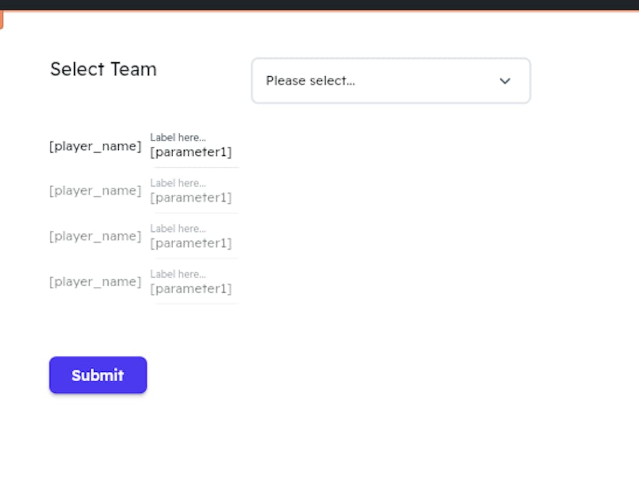Click the dark top bar of the page

[x=319, y=5]
